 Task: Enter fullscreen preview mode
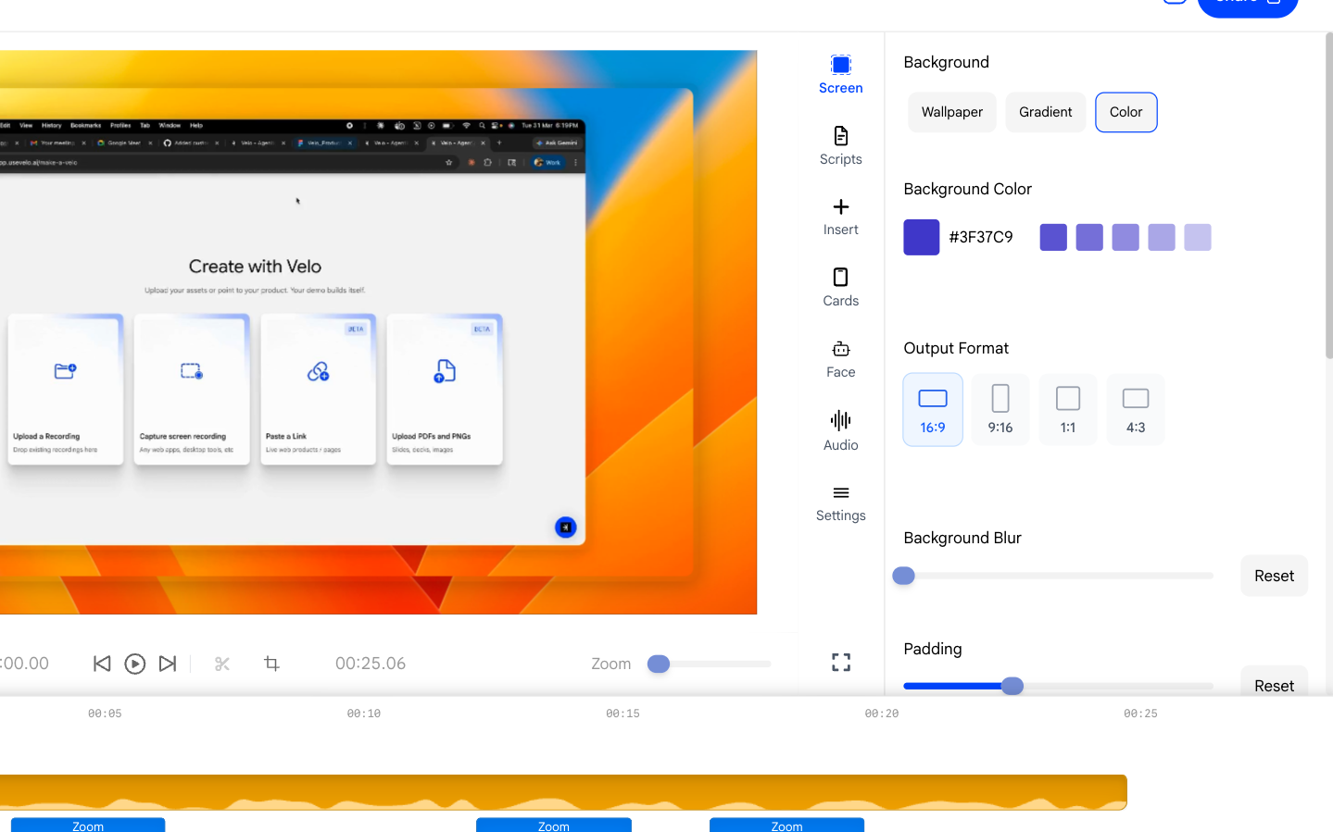[840, 663]
